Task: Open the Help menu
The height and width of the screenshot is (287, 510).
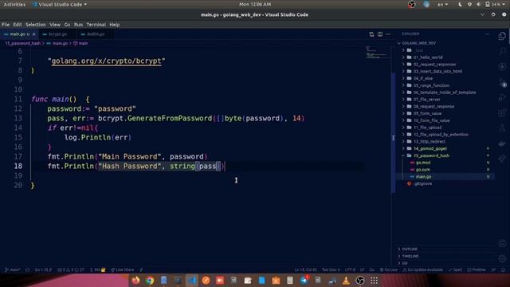Action: pos(115,25)
